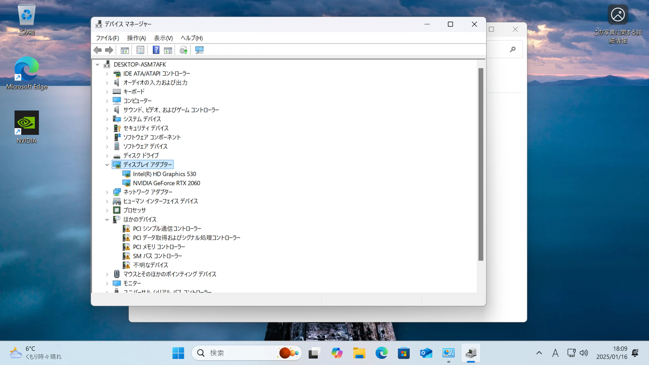Click the action pane toolbar icon
This screenshot has height=365, width=649.
tap(168, 50)
